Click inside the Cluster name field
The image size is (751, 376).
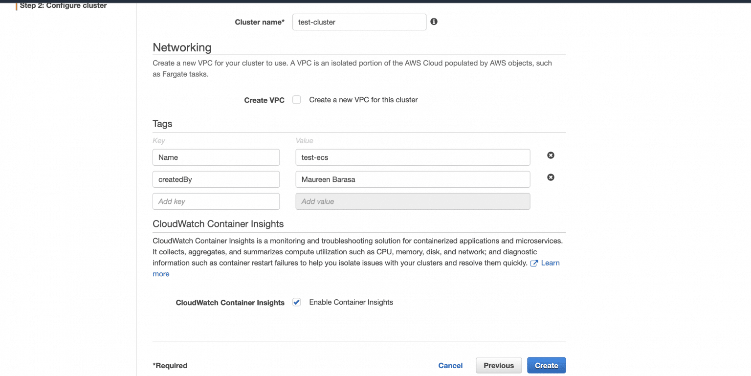coord(359,22)
